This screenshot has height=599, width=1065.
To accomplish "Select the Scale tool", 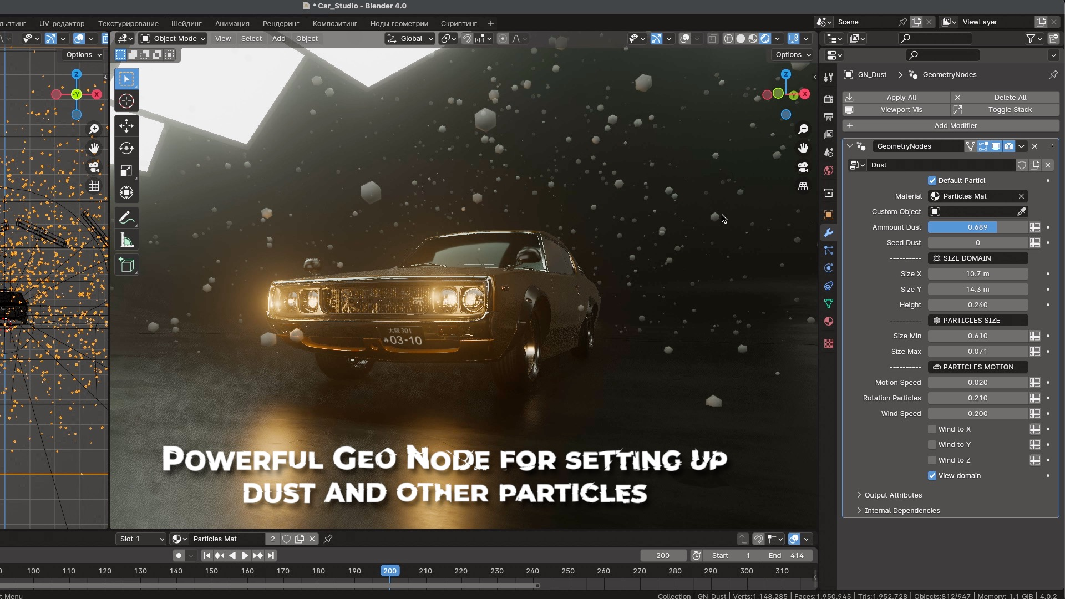I will click(x=126, y=170).
